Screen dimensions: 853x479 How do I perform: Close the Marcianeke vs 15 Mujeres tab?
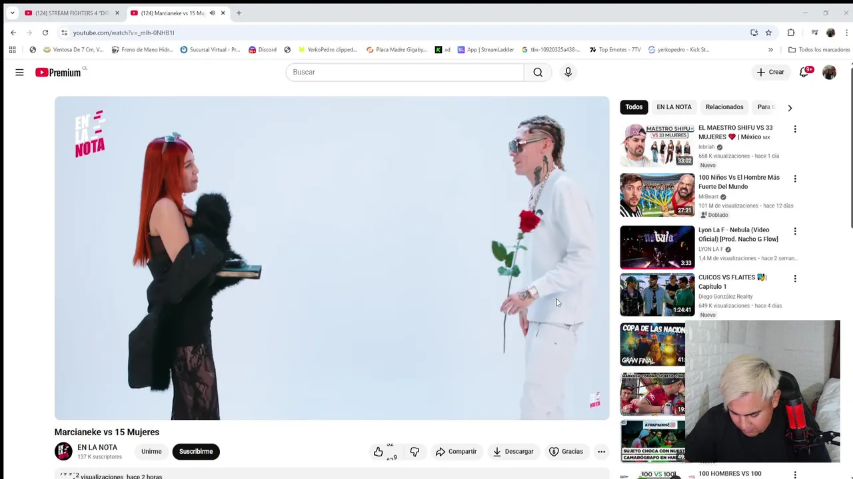pos(223,13)
